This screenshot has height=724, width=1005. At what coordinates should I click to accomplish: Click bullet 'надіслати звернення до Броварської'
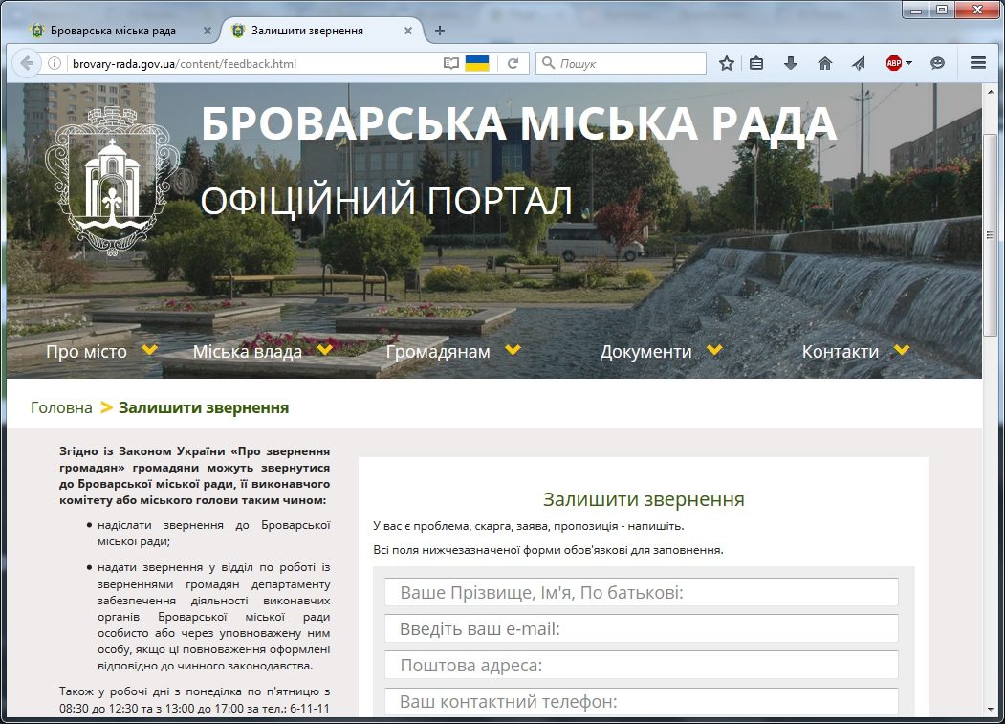point(213,533)
